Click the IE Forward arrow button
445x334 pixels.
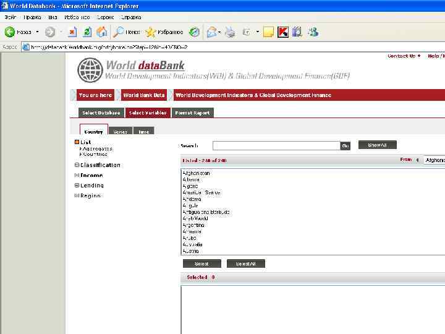tap(50, 32)
